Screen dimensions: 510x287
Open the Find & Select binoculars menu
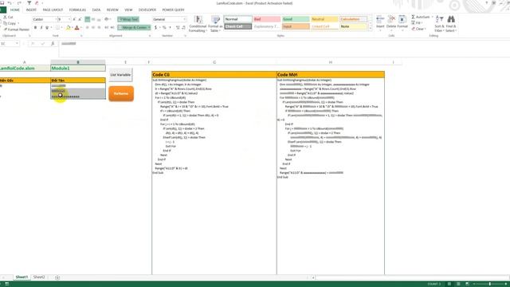(451, 24)
